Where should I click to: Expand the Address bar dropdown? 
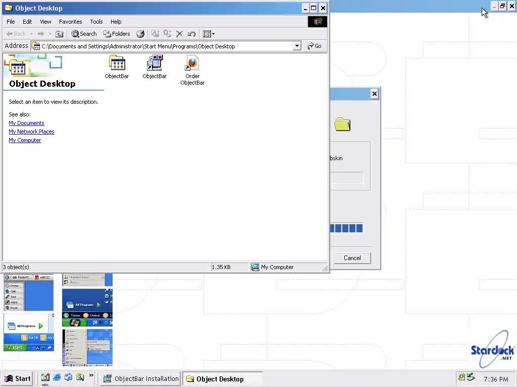click(297, 46)
